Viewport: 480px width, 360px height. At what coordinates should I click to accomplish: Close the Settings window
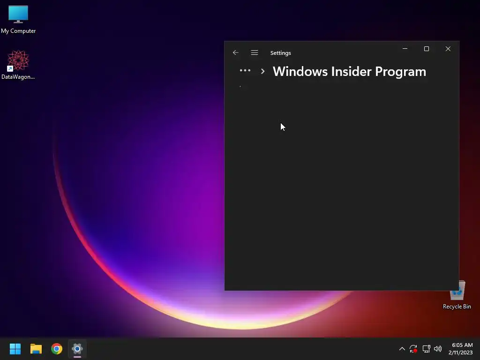pyautogui.click(x=448, y=49)
